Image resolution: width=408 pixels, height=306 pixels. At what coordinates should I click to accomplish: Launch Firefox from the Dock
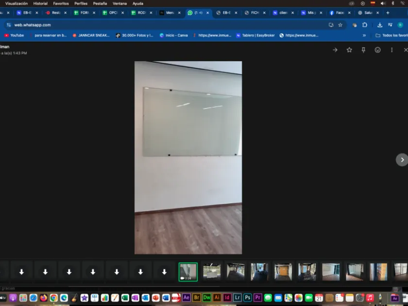pyautogui.click(x=43, y=298)
